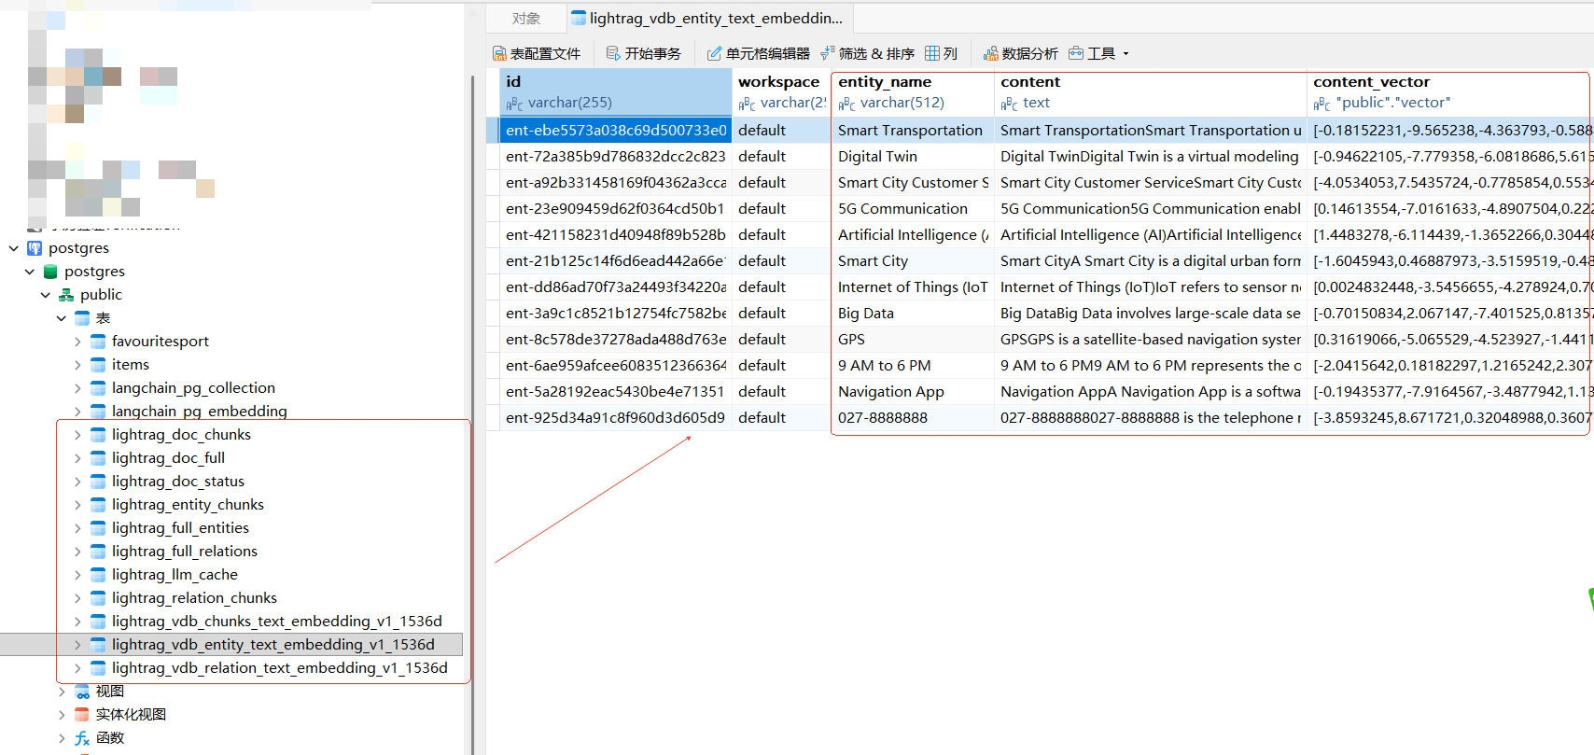The width and height of the screenshot is (1594, 755).
Task: Click the Smart Transportation content_vector cell
Action: pos(1448,131)
